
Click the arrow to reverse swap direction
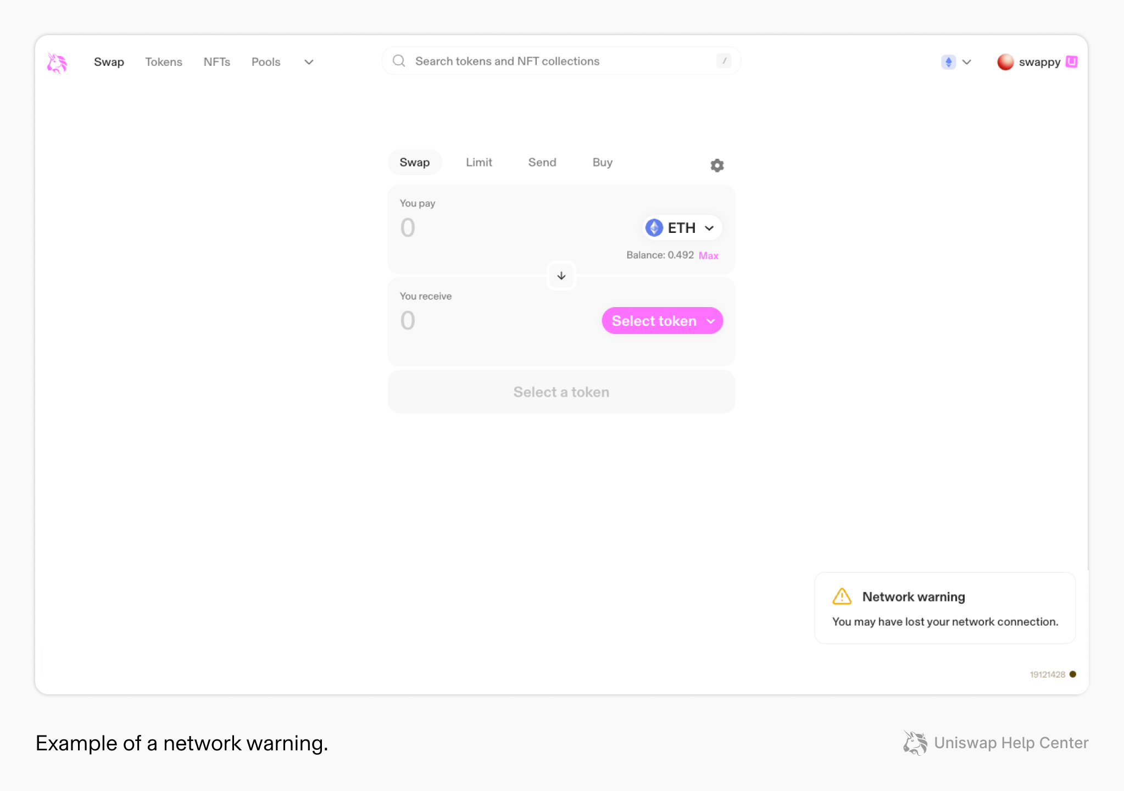[x=561, y=275]
